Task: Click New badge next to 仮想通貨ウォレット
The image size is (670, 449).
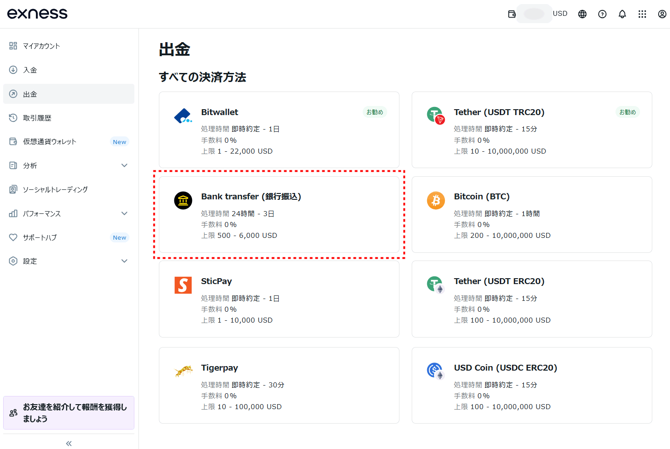Action: point(120,142)
